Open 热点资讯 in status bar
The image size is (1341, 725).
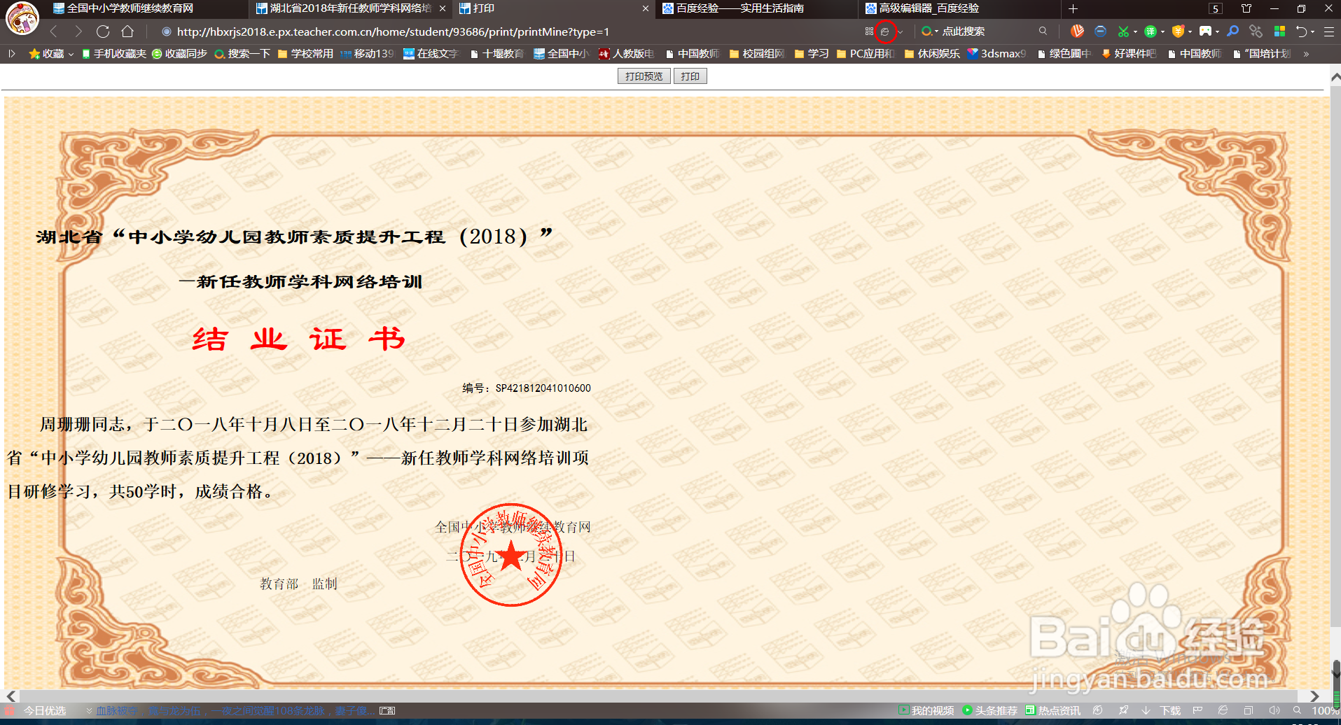pos(1052,710)
